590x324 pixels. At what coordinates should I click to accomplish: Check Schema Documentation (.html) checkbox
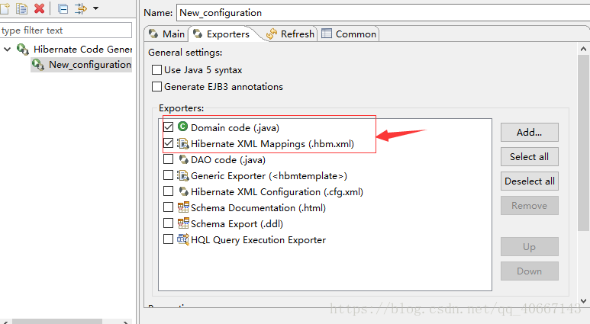(168, 207)
